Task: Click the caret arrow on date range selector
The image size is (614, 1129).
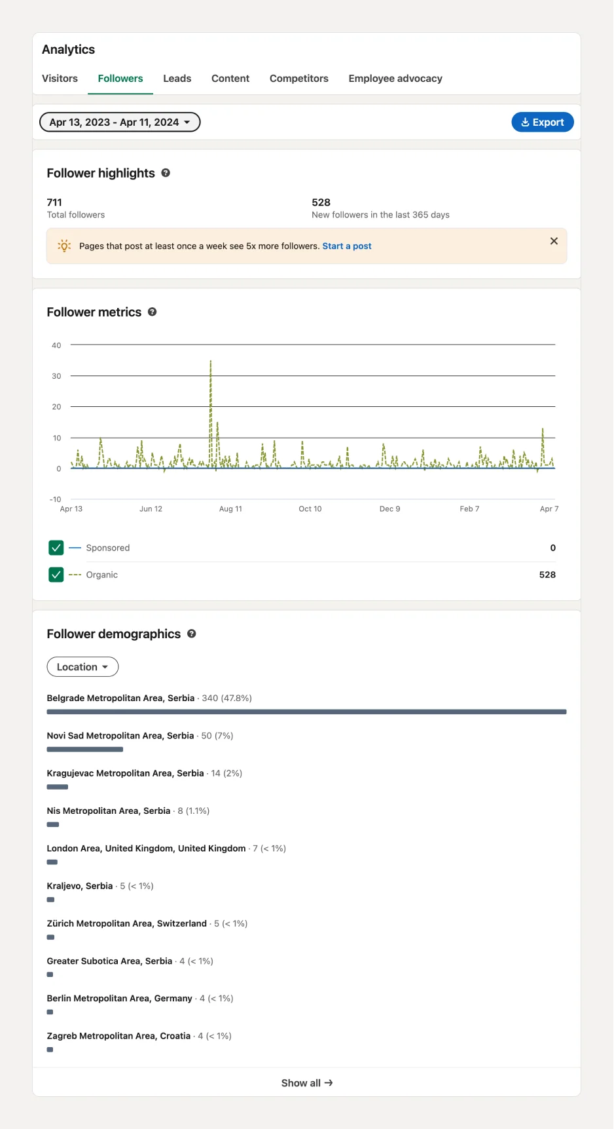Action: [187, 123]
